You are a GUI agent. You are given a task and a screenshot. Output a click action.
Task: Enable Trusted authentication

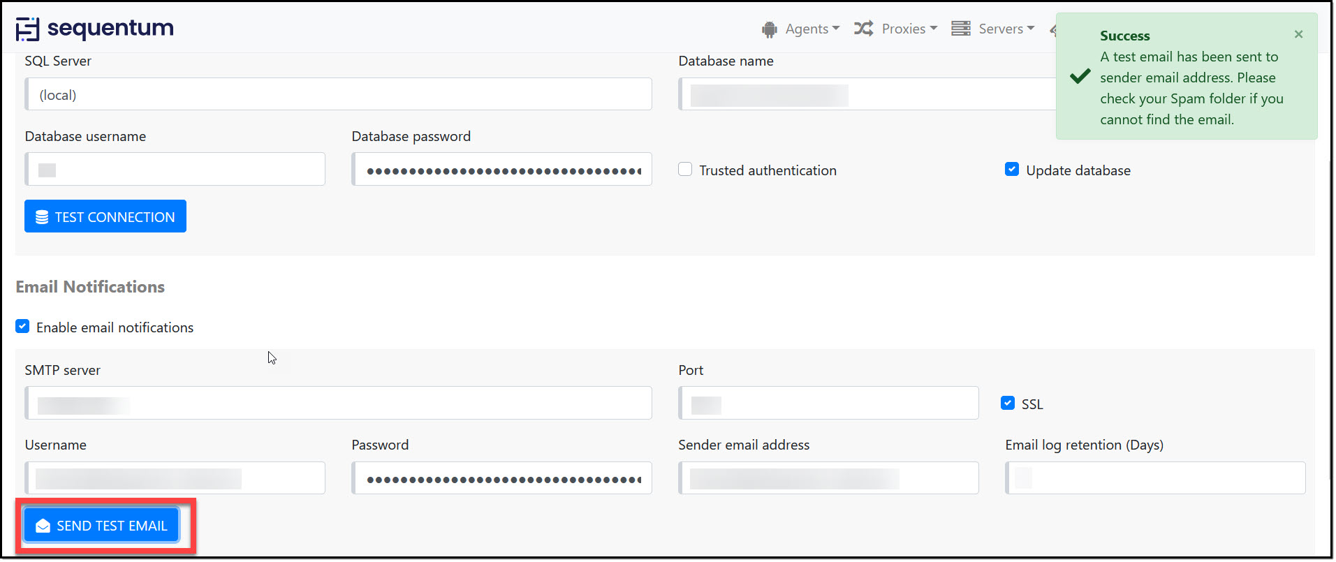click(684, 169)
